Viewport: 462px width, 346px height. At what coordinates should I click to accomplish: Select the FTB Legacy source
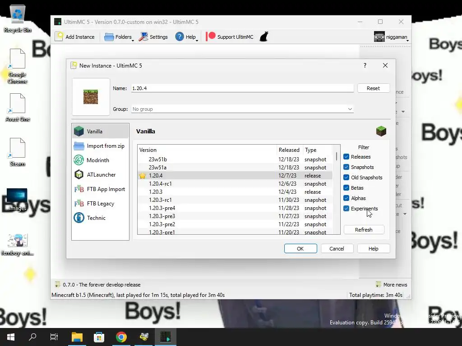coord(100,204)
